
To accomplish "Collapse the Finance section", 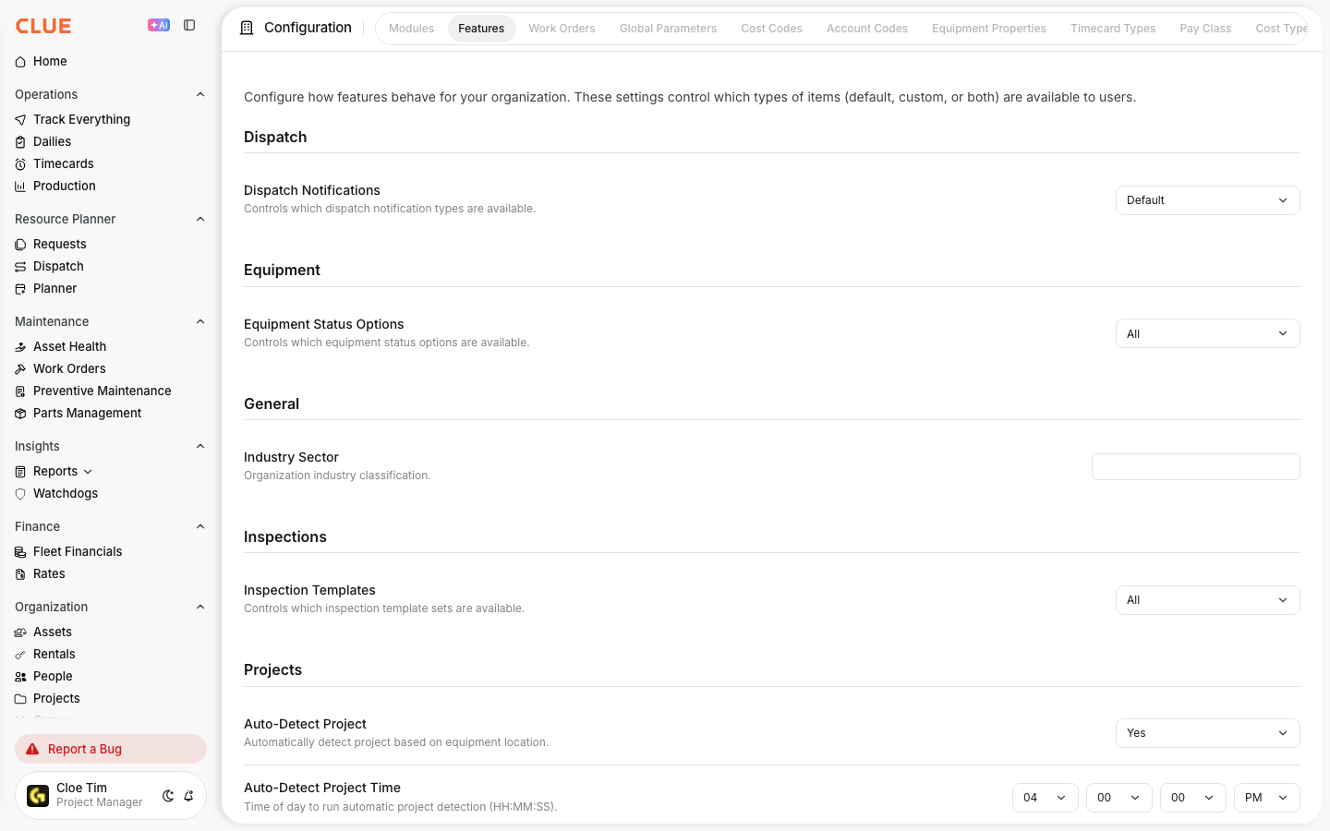I will (200, 526).
